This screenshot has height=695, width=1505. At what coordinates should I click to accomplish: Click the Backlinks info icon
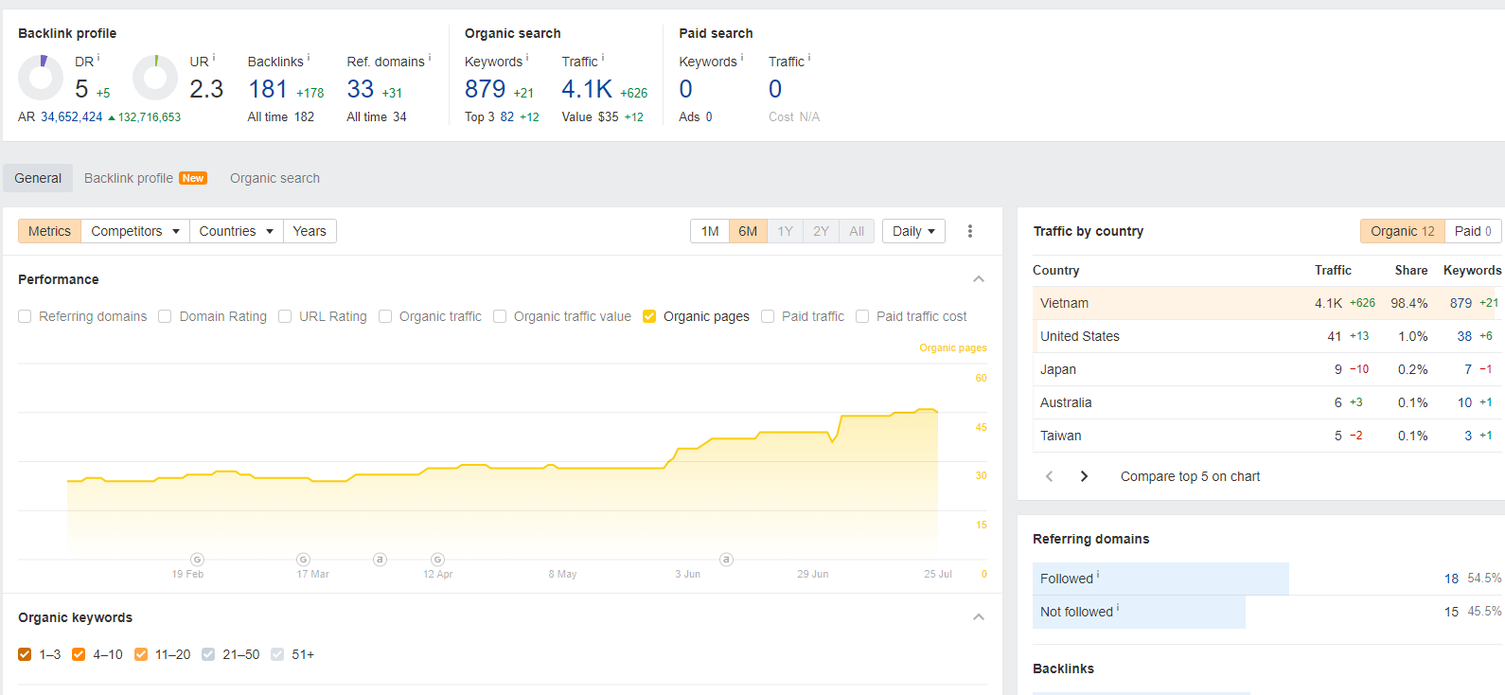pos(309,59)
